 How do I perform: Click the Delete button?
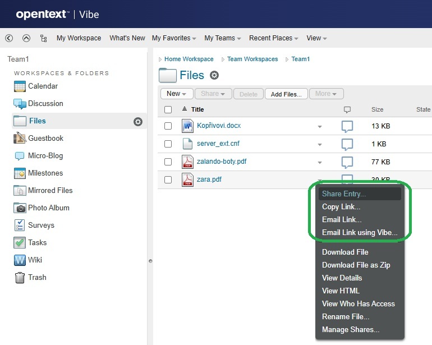[x=248, y=94]
